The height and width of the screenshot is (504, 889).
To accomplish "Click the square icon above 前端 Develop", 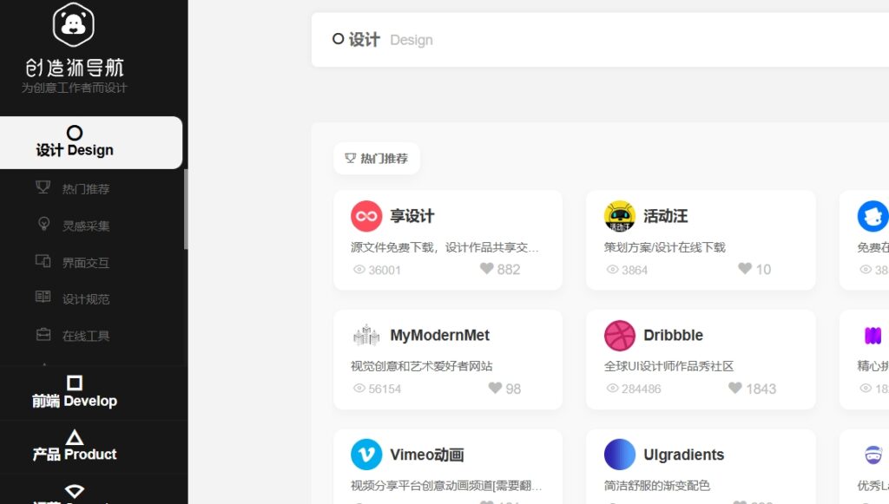I will [x=75, y=383].
